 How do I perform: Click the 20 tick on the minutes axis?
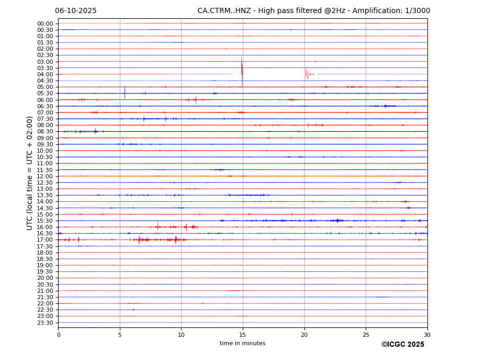[304, 335]
